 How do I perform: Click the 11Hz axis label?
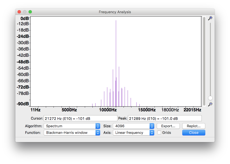pyautogui.click(x=35, y=110)
